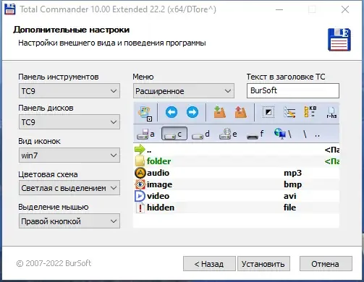Open the Панель инструментов dropdown
The width and height of the screenshot is (364, 282).
69,91
